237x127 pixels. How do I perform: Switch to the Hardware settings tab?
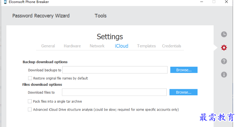(72, 46)
